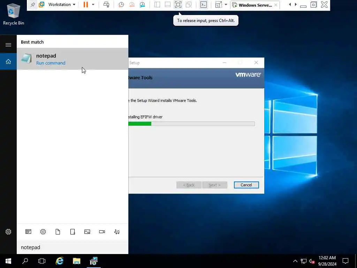Filter search results by Settings gear
357x268 pixels.
click(x=43, y=232)
